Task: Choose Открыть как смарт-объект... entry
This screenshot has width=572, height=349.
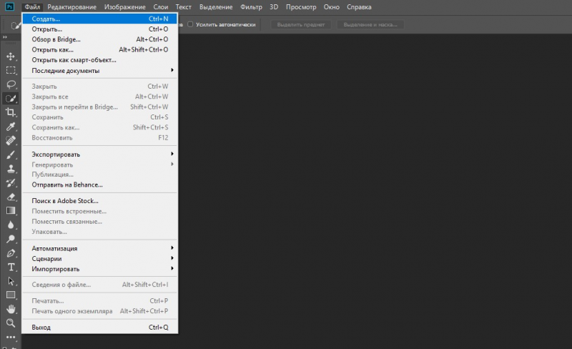Action: tap(99, 60)
